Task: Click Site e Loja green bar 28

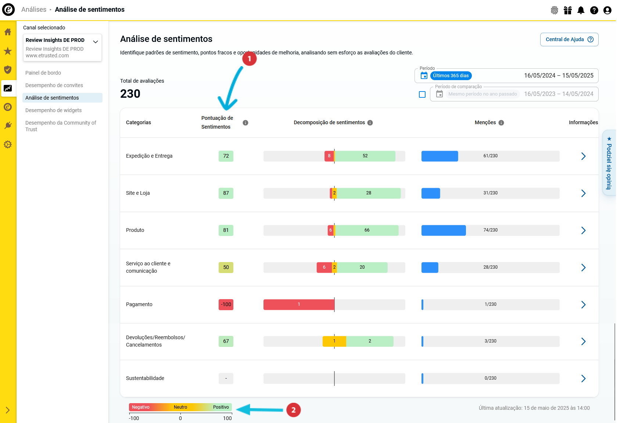Action: tap(369, 193)
